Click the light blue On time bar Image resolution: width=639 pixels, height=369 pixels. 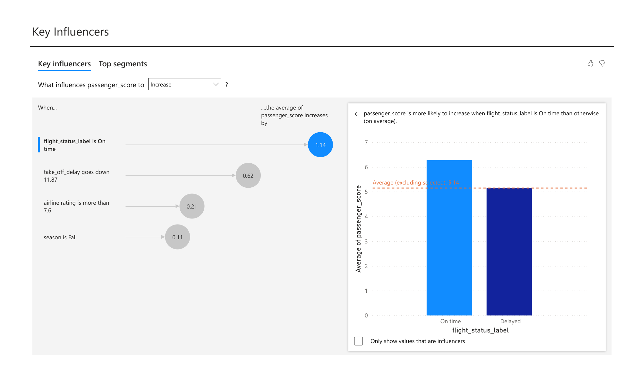[x=449, y=238]
